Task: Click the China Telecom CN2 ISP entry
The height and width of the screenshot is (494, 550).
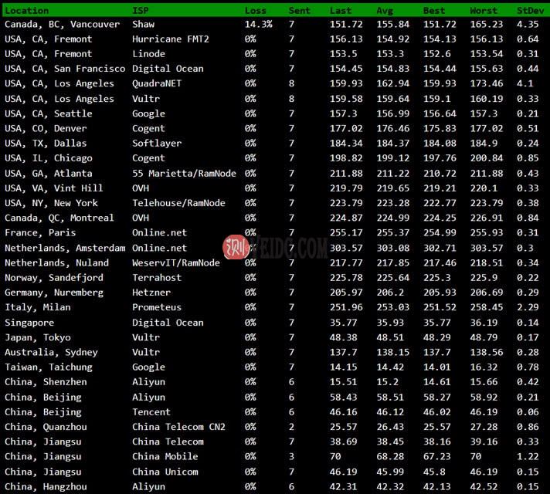Action: click(178, 427)
